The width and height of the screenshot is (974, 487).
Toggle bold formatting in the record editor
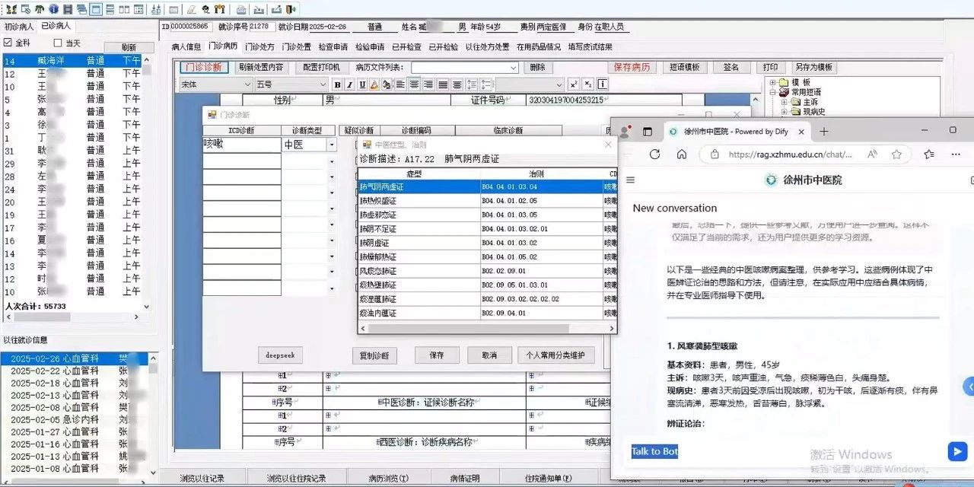[338, 85]
